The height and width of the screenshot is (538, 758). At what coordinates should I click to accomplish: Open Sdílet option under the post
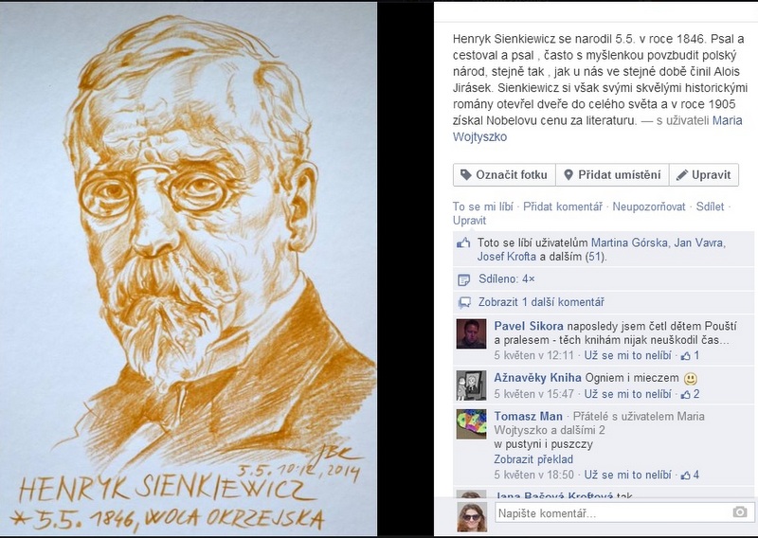pos(710,206)
